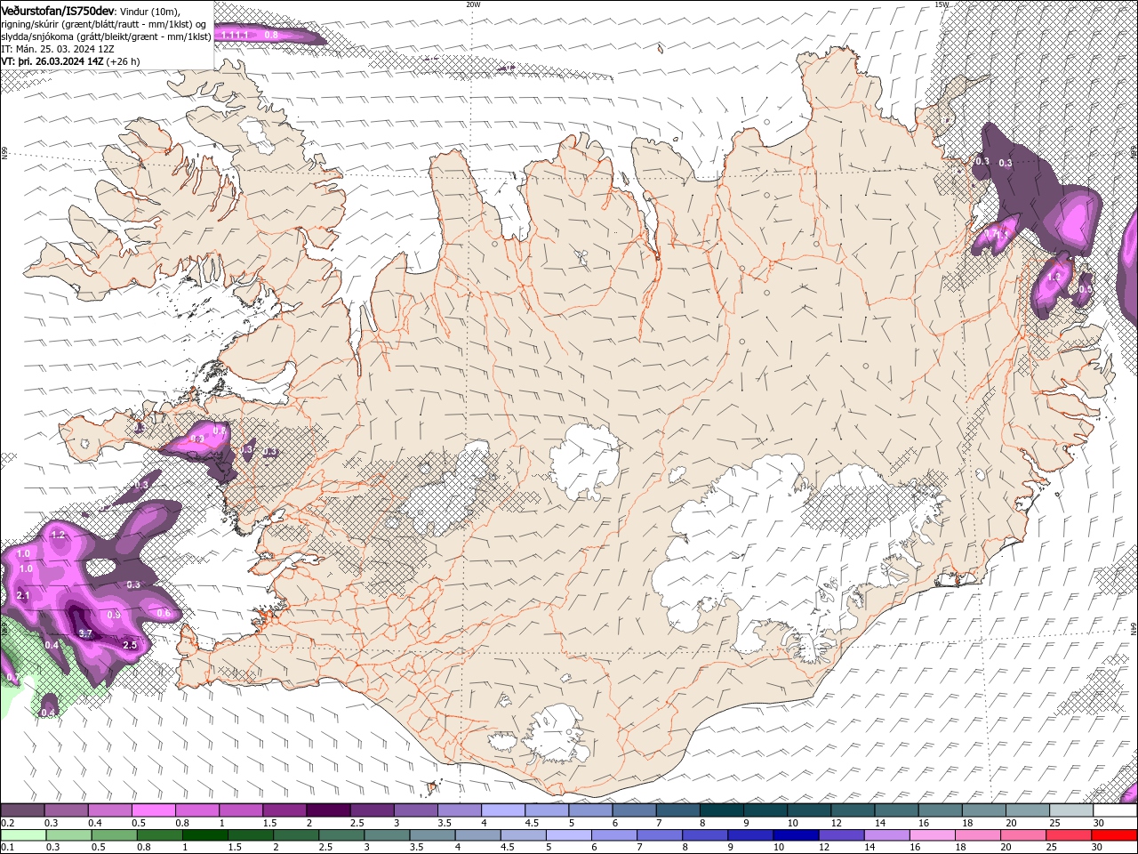The height and width of the screenshot is (854, 1138).
Task: Select upper legend dark teal swatch between 8 and 9
Action: pos(722,810)
